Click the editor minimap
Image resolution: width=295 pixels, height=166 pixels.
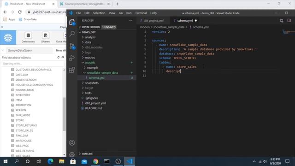[x=289, y=32]
